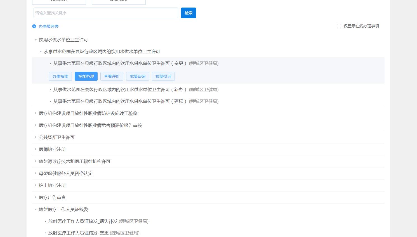Expand the 医疗广告审查 section
This screenshot has height=237, width=417.
point(36,197)
